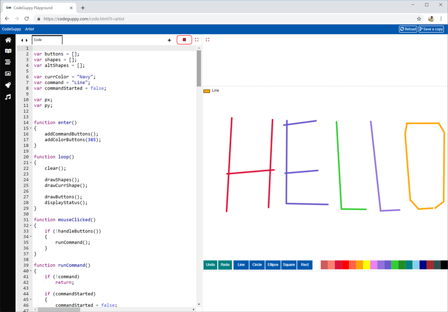Open the browser profile avatar
Image resolution: width=448 pixels, height=312 pixels.
click(x=431, y=19)
